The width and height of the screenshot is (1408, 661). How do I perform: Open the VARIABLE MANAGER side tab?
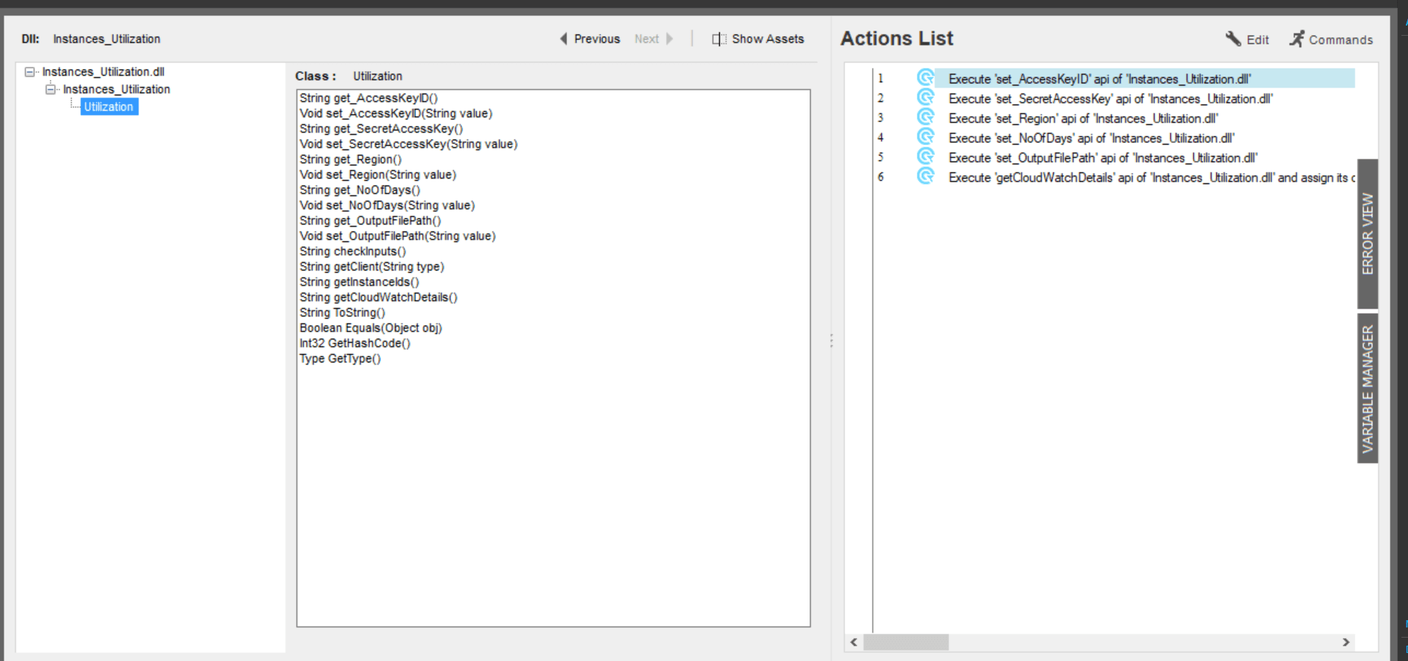(1367, 388)
